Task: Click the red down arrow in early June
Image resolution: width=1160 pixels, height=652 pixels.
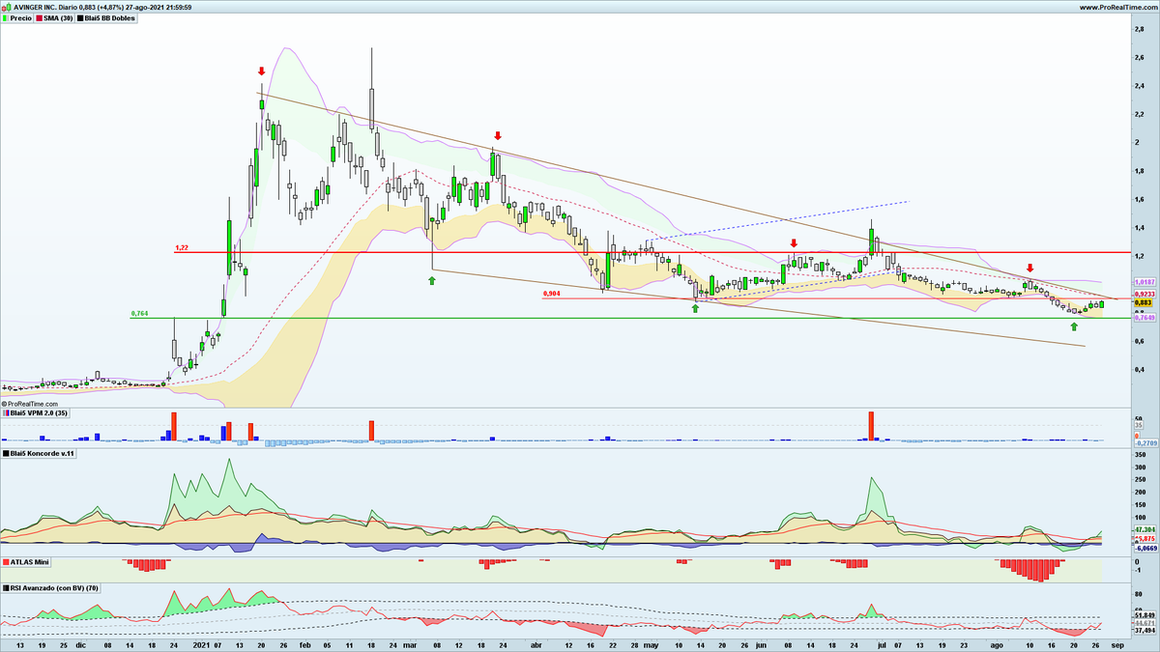Action: pos(794,243)
